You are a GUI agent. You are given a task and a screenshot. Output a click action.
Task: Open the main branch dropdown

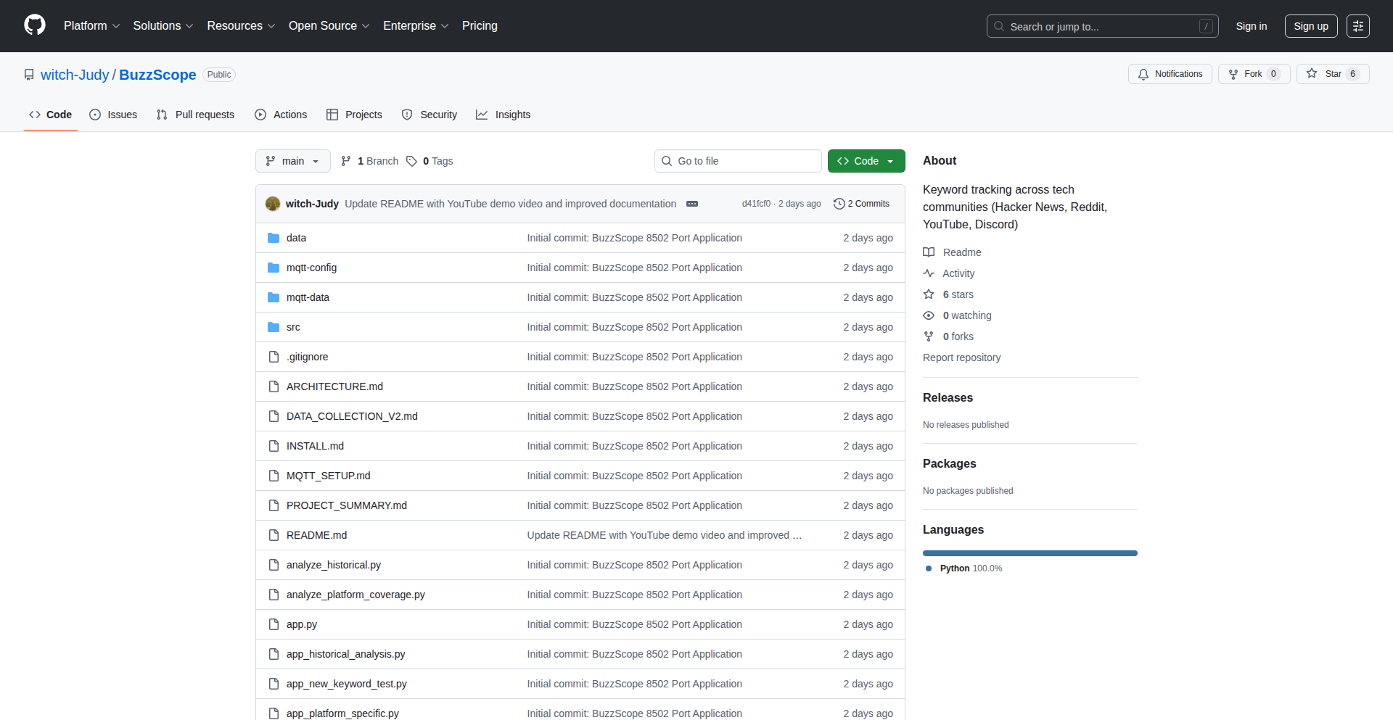click(292, 161)
